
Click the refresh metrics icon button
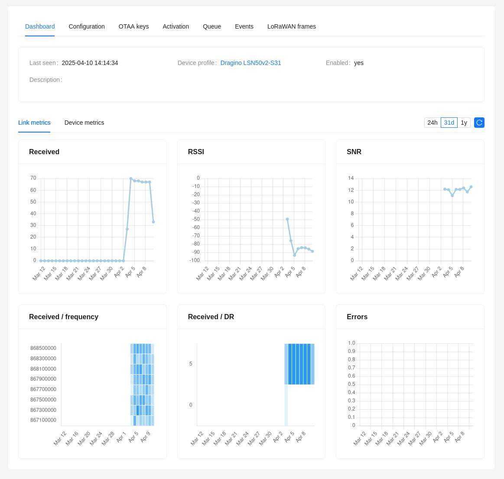click(479, 123)
